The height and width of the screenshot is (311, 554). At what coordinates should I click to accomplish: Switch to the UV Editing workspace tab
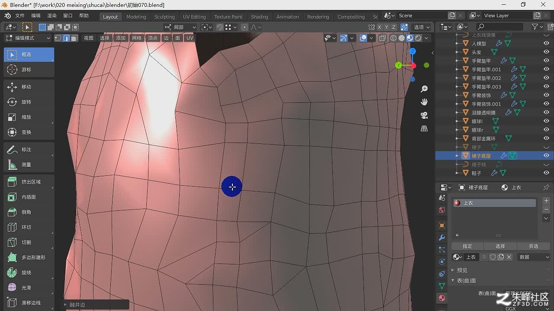194,17
